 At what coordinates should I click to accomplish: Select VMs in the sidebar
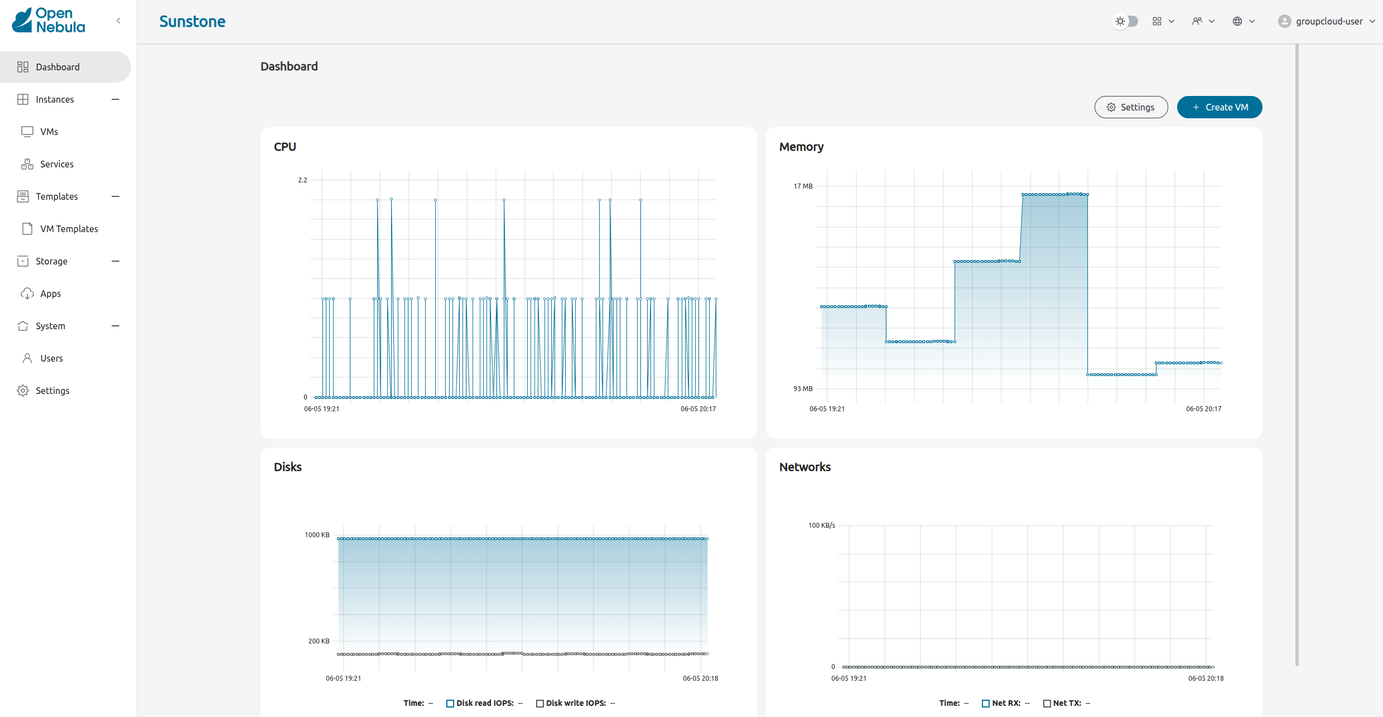[49, 132]
